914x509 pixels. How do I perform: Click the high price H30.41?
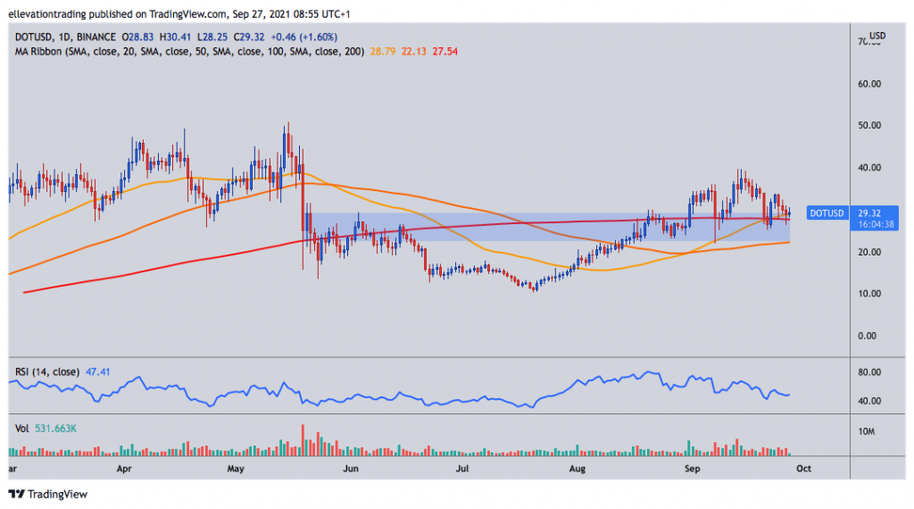(x=176, y=37)
